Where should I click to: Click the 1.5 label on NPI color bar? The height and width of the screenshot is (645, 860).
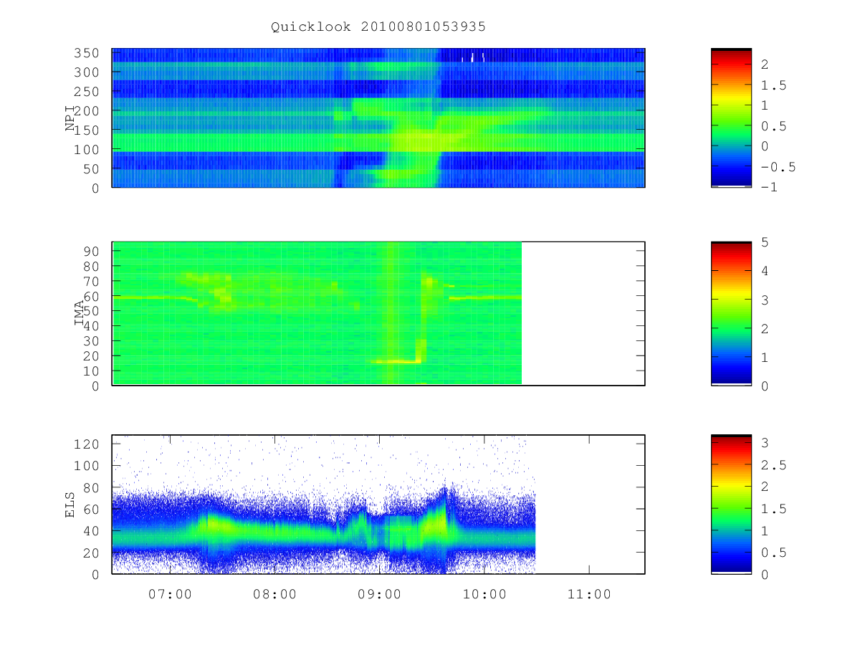[x=773, y=85]
